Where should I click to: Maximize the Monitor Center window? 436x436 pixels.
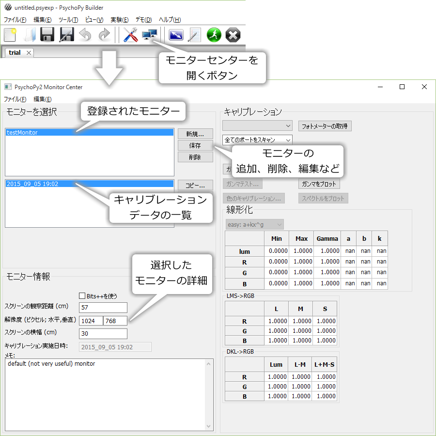click(x=402, y=87)
